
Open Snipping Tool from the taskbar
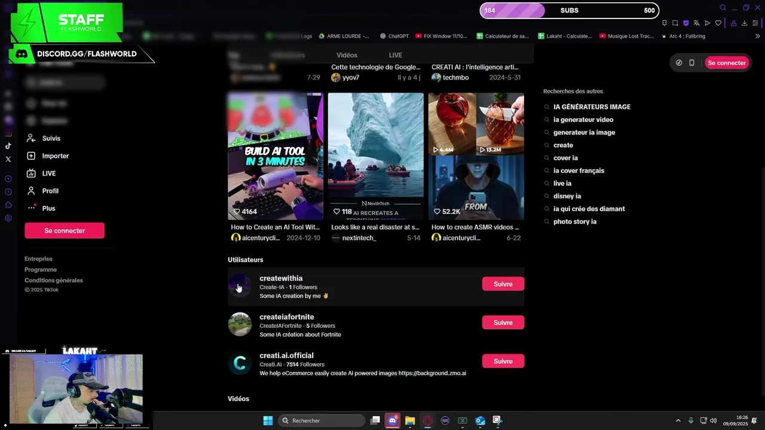[x=497, y=420]
